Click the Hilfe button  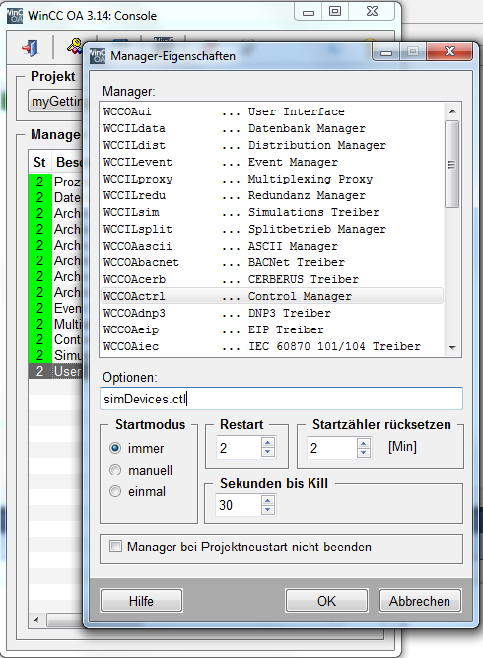141,601
